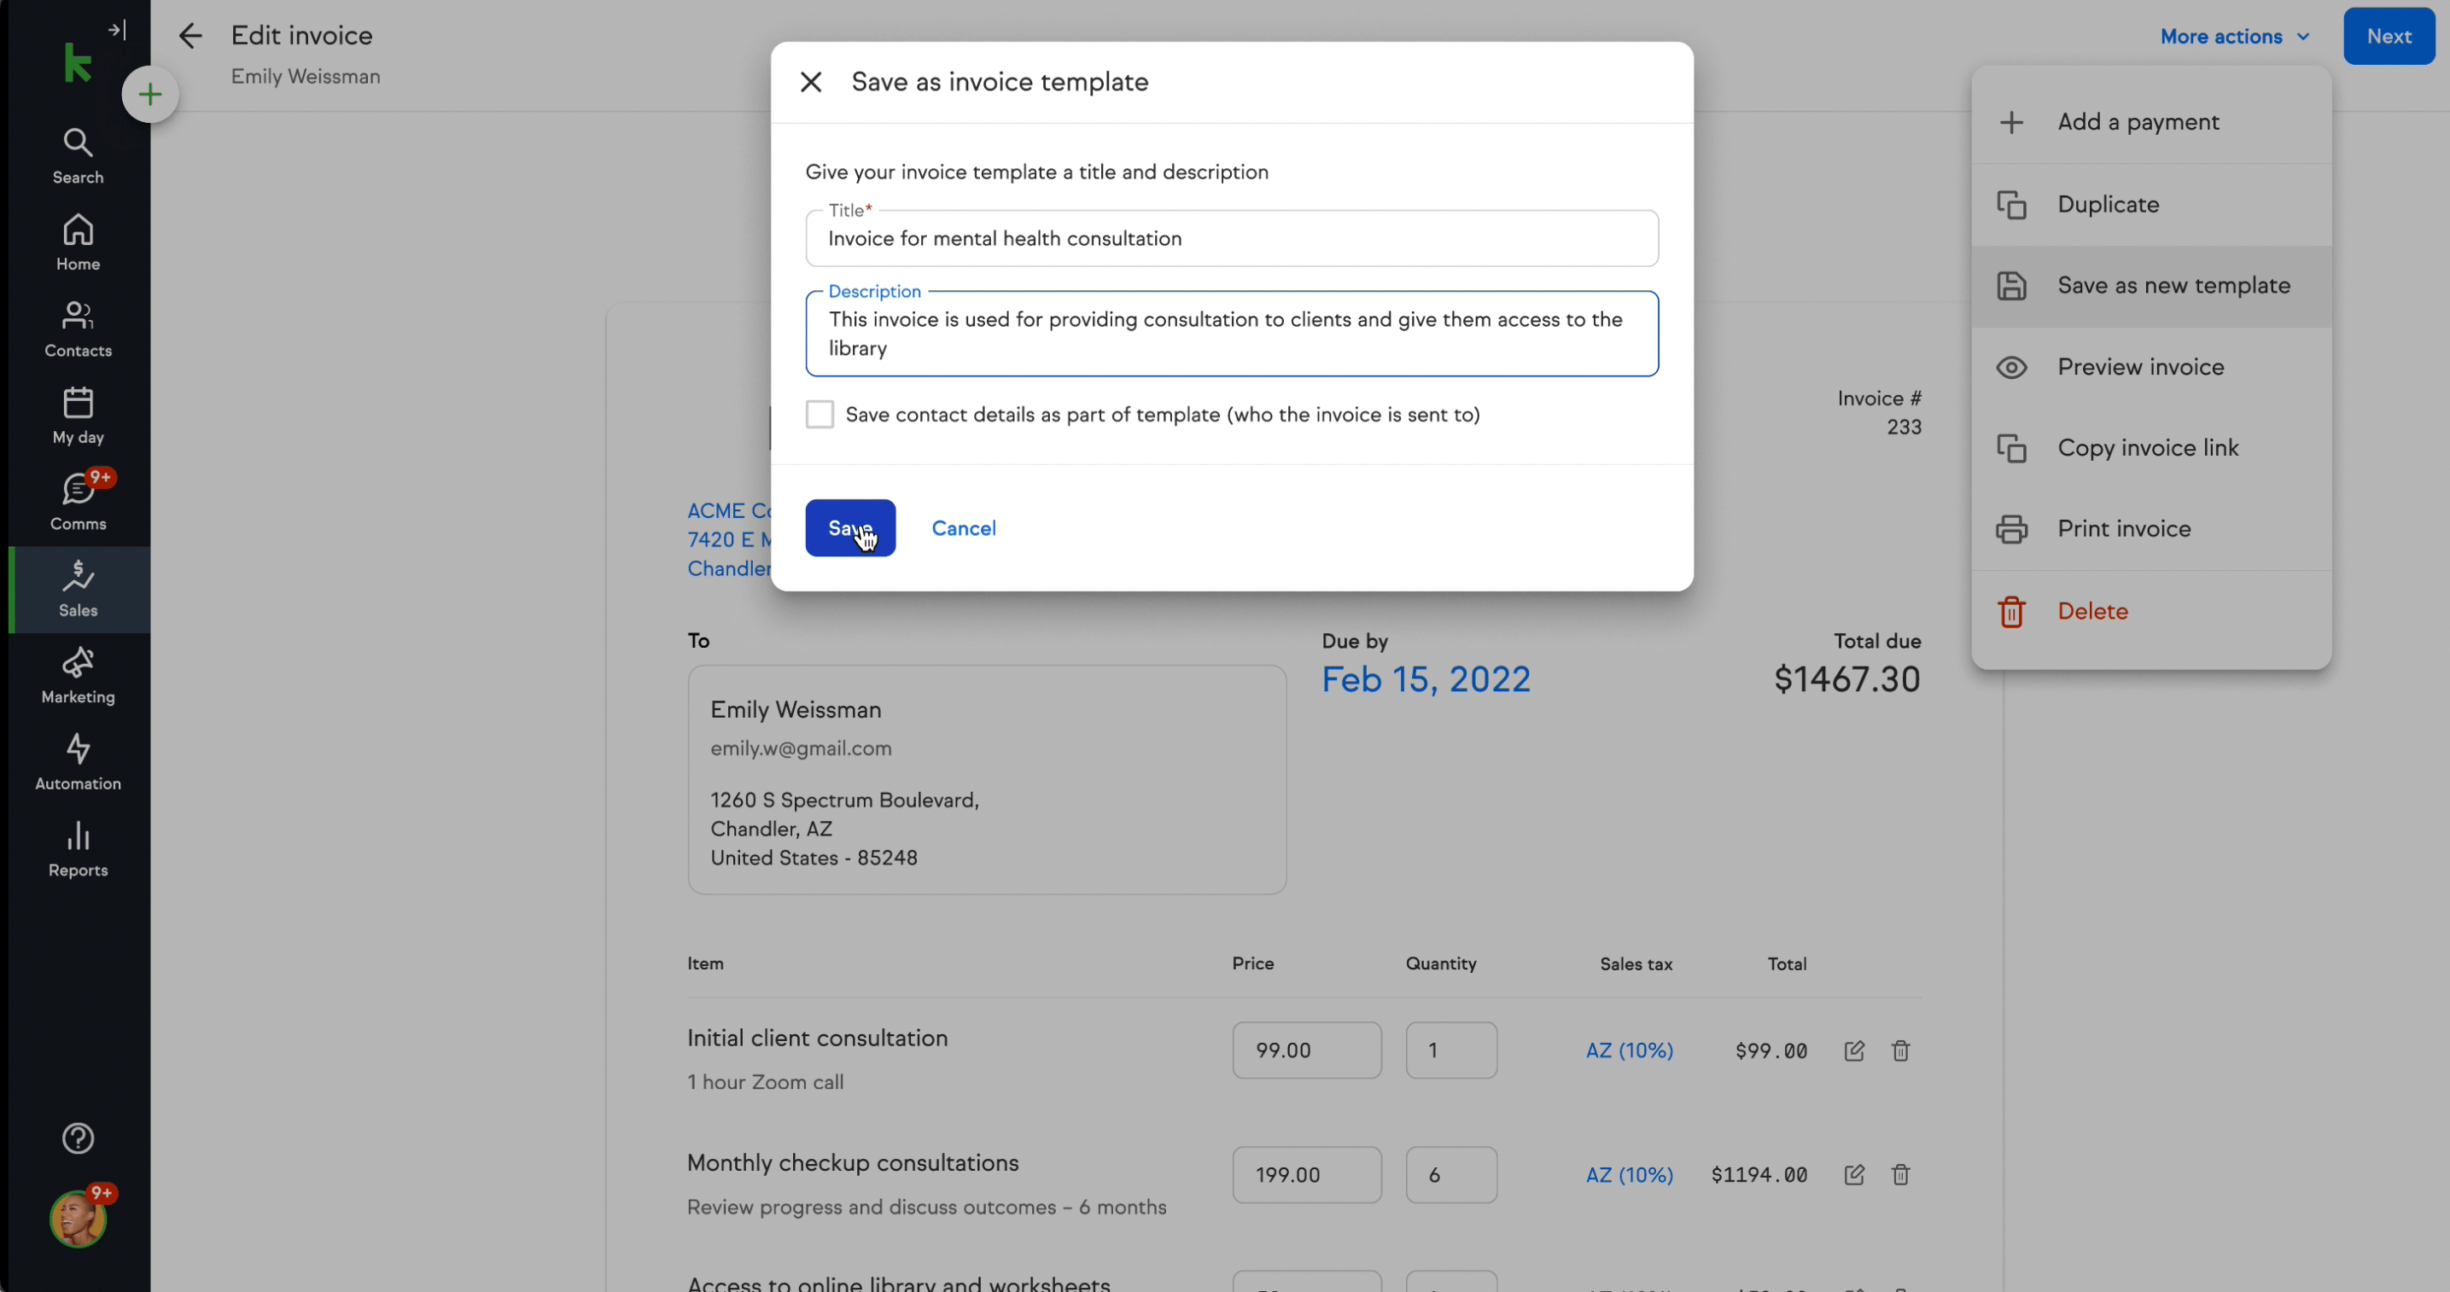
Task: Click the price field showing 199.00
Action: [x=1306, y=1175]
